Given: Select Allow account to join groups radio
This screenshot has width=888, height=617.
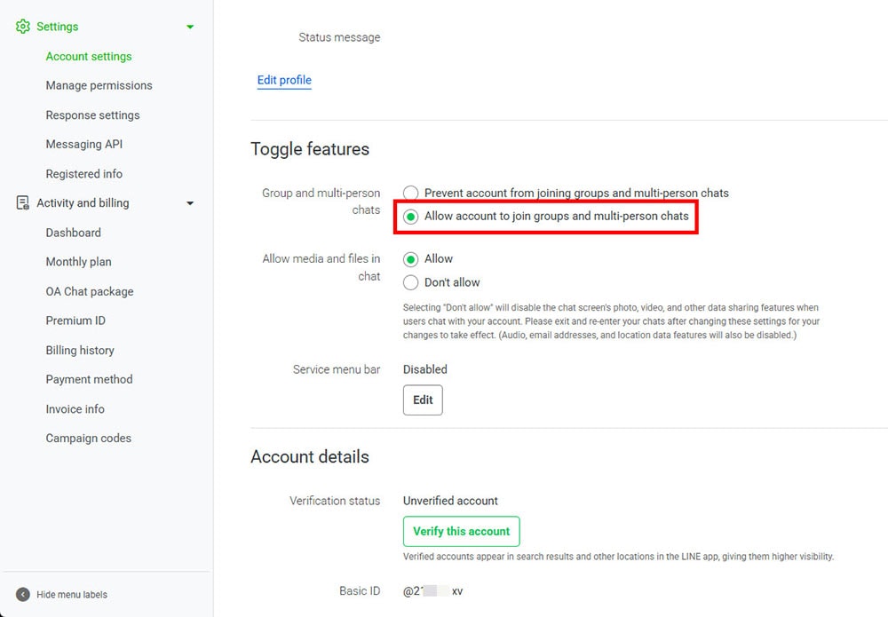Looking at the screenshot, I should [410, 217].
